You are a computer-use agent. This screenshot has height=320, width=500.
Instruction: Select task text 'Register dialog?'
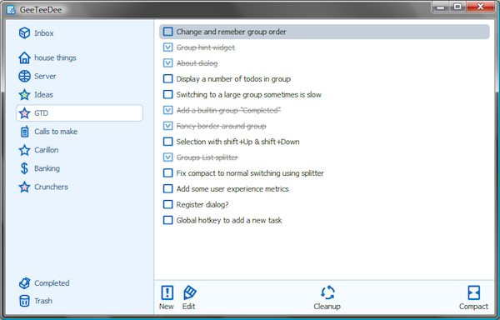[x=202, y=205]
